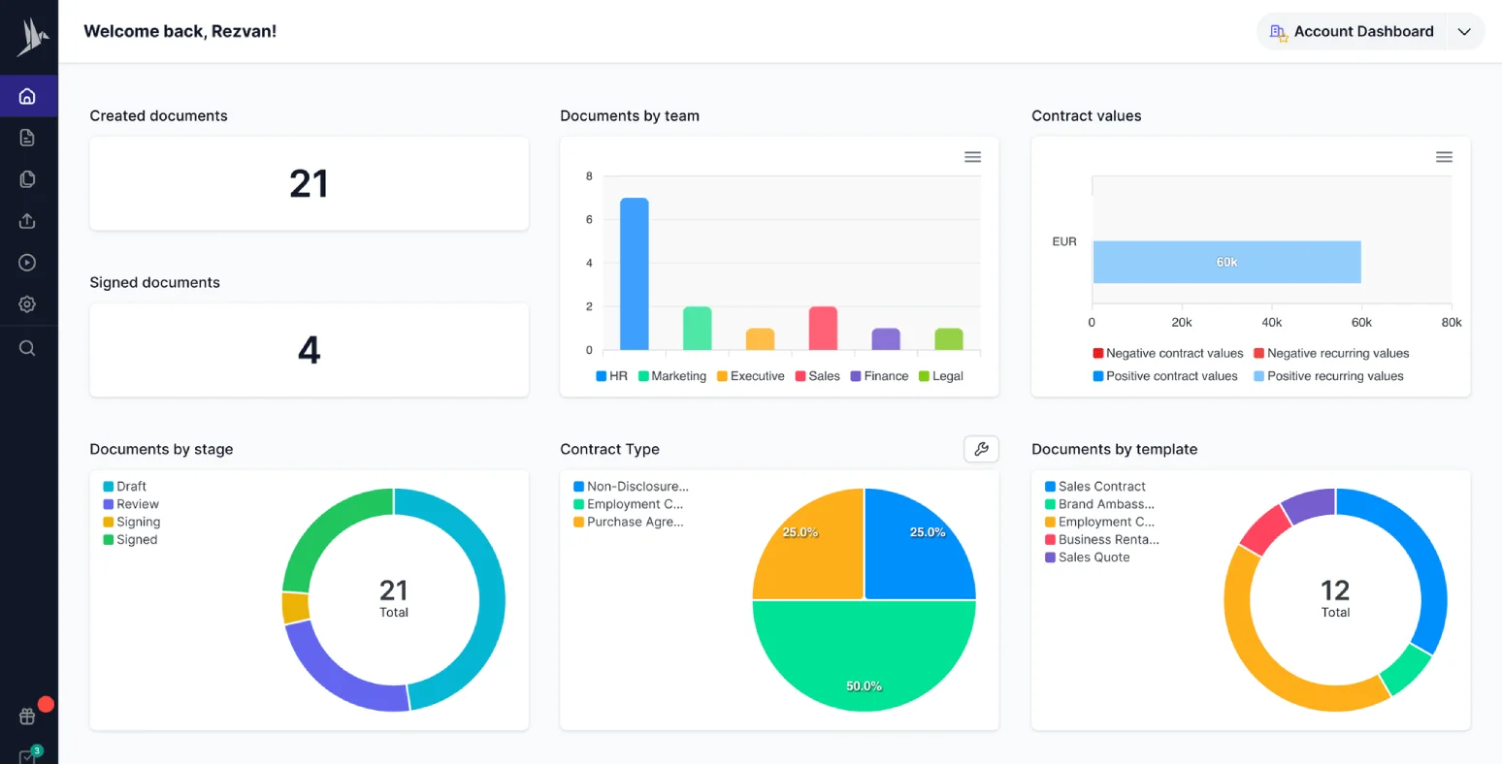Click the 'Welcome back, Rezvan!' heading

click(x=180, y=32)
